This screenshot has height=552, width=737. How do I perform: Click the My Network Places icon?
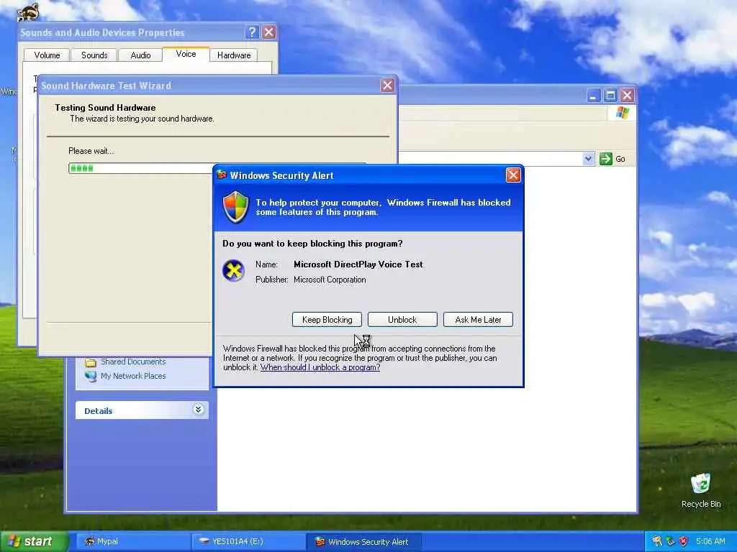(90, 376)
